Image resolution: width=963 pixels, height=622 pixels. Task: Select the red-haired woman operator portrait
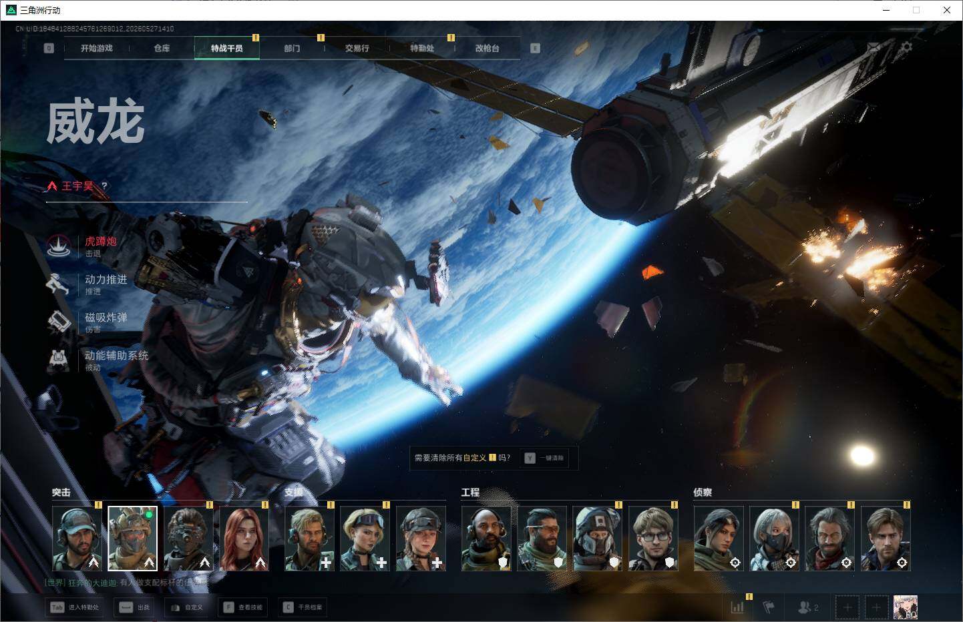pyautogui.click(x=244, y=539)
